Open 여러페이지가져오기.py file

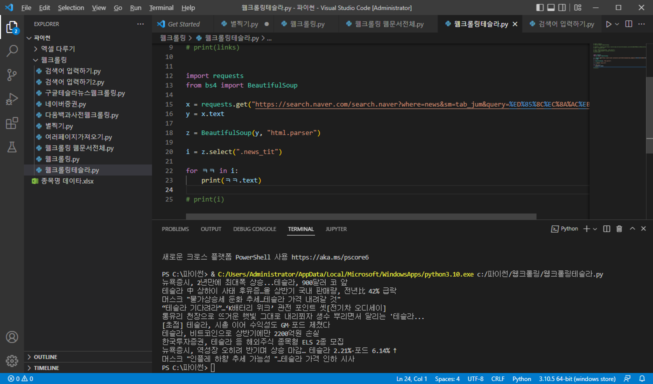pyautogui.click(x=88, y=137)
